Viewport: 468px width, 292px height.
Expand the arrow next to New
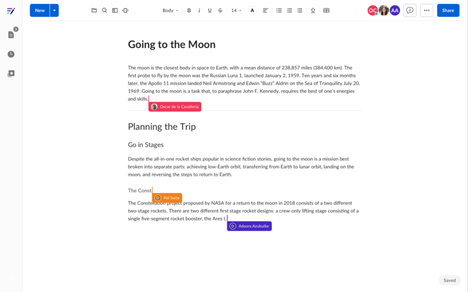tap(54, 11)
